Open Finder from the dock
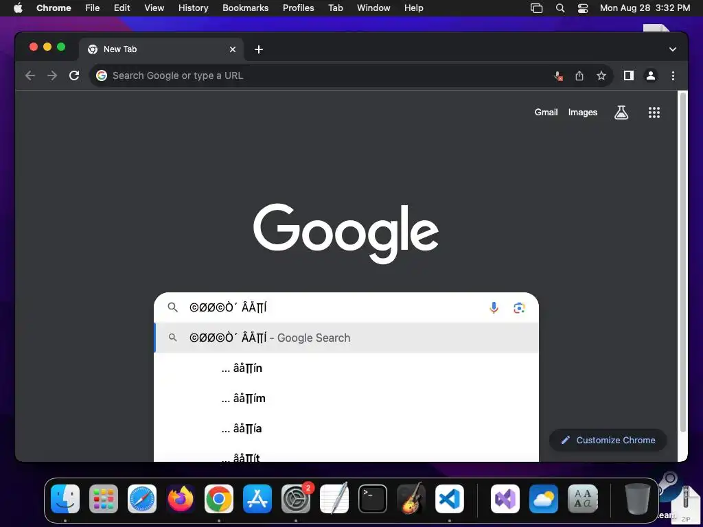This screenshot has height=527, width=703. coord(65,499)
